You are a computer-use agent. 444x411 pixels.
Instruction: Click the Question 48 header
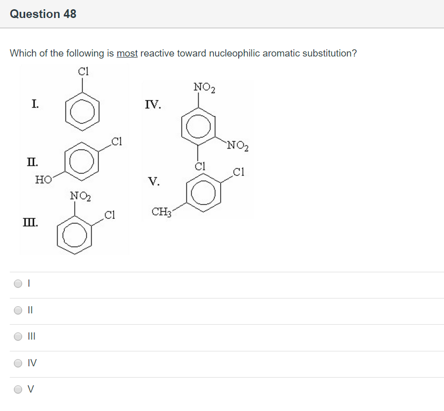[x=43, y=14]
